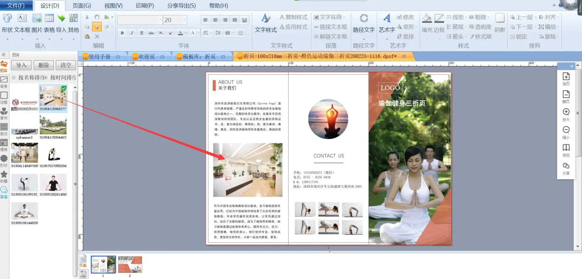Open the font family dropdown
Screen dimensions: 582x279
(160, 20)
